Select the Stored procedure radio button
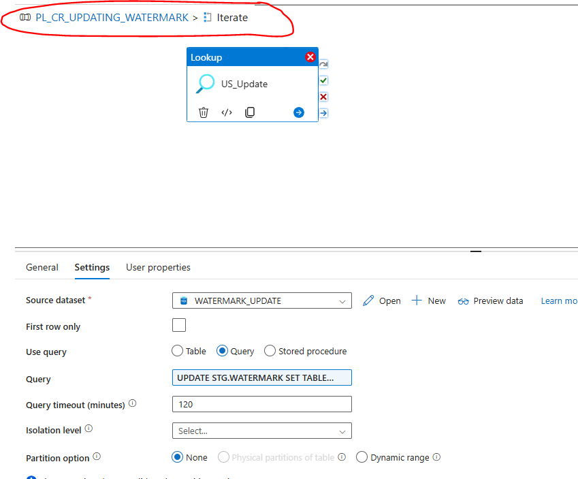The image size is (578, 479). click(270, 351)
